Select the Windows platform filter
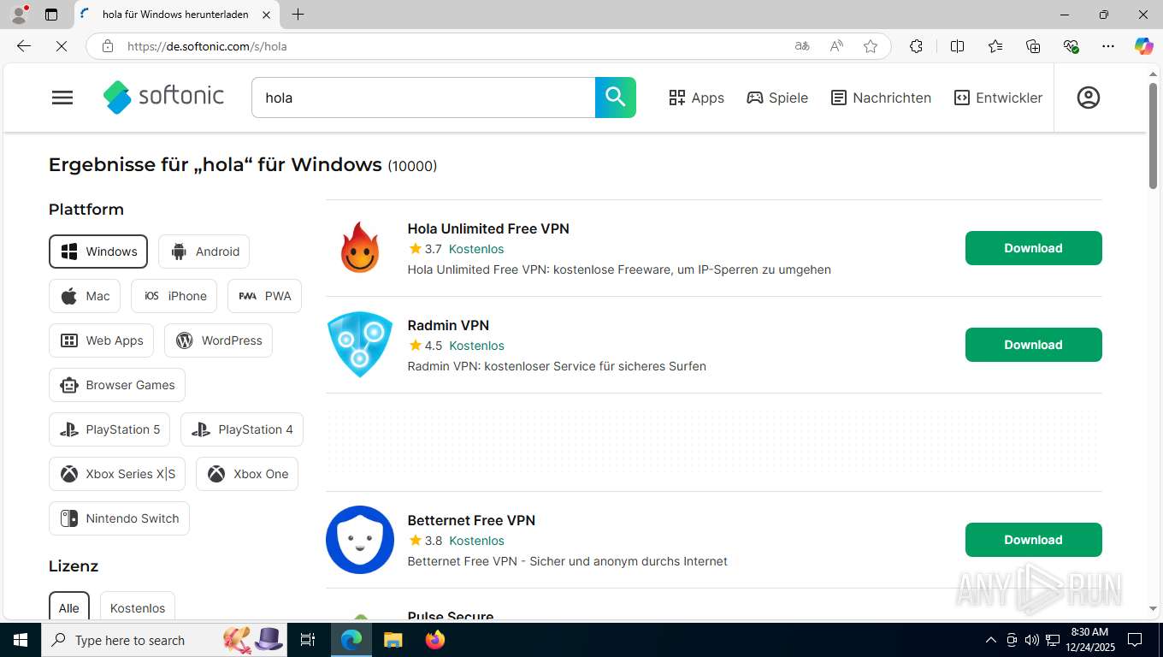This screenshot has height=657, width=1163. point(98,252)
